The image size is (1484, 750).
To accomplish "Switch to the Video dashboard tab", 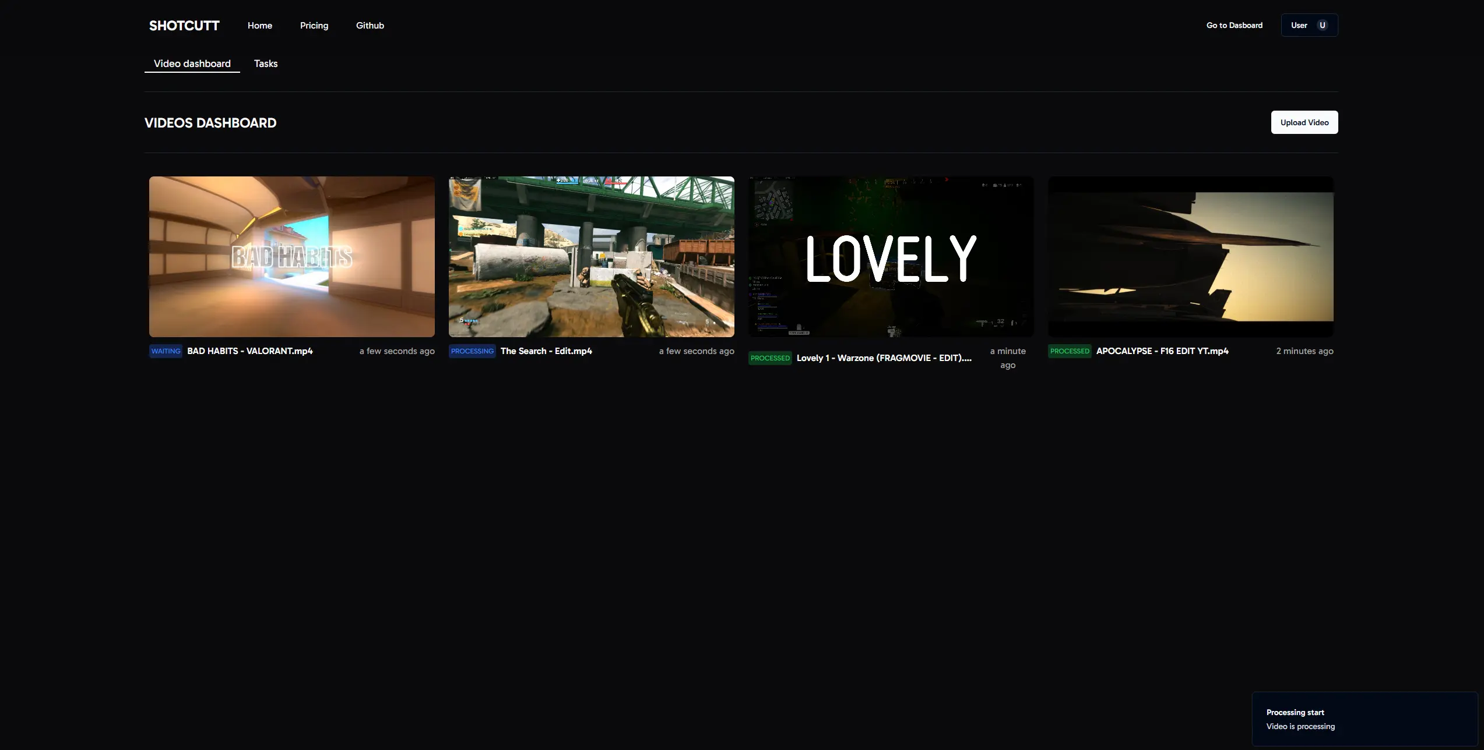I will pyautogui.click(x=192, y=63).
